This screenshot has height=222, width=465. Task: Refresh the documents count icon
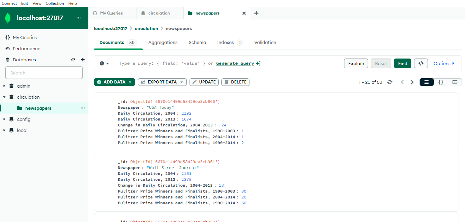click(x=390, y=82)
